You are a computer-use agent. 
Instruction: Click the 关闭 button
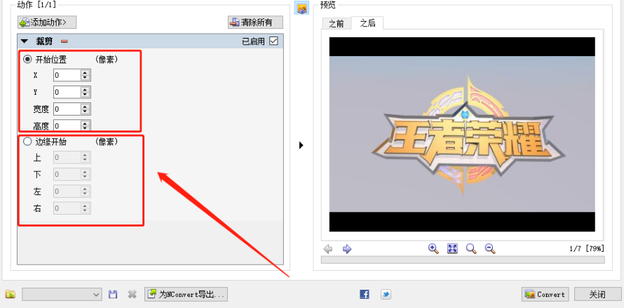598,295
